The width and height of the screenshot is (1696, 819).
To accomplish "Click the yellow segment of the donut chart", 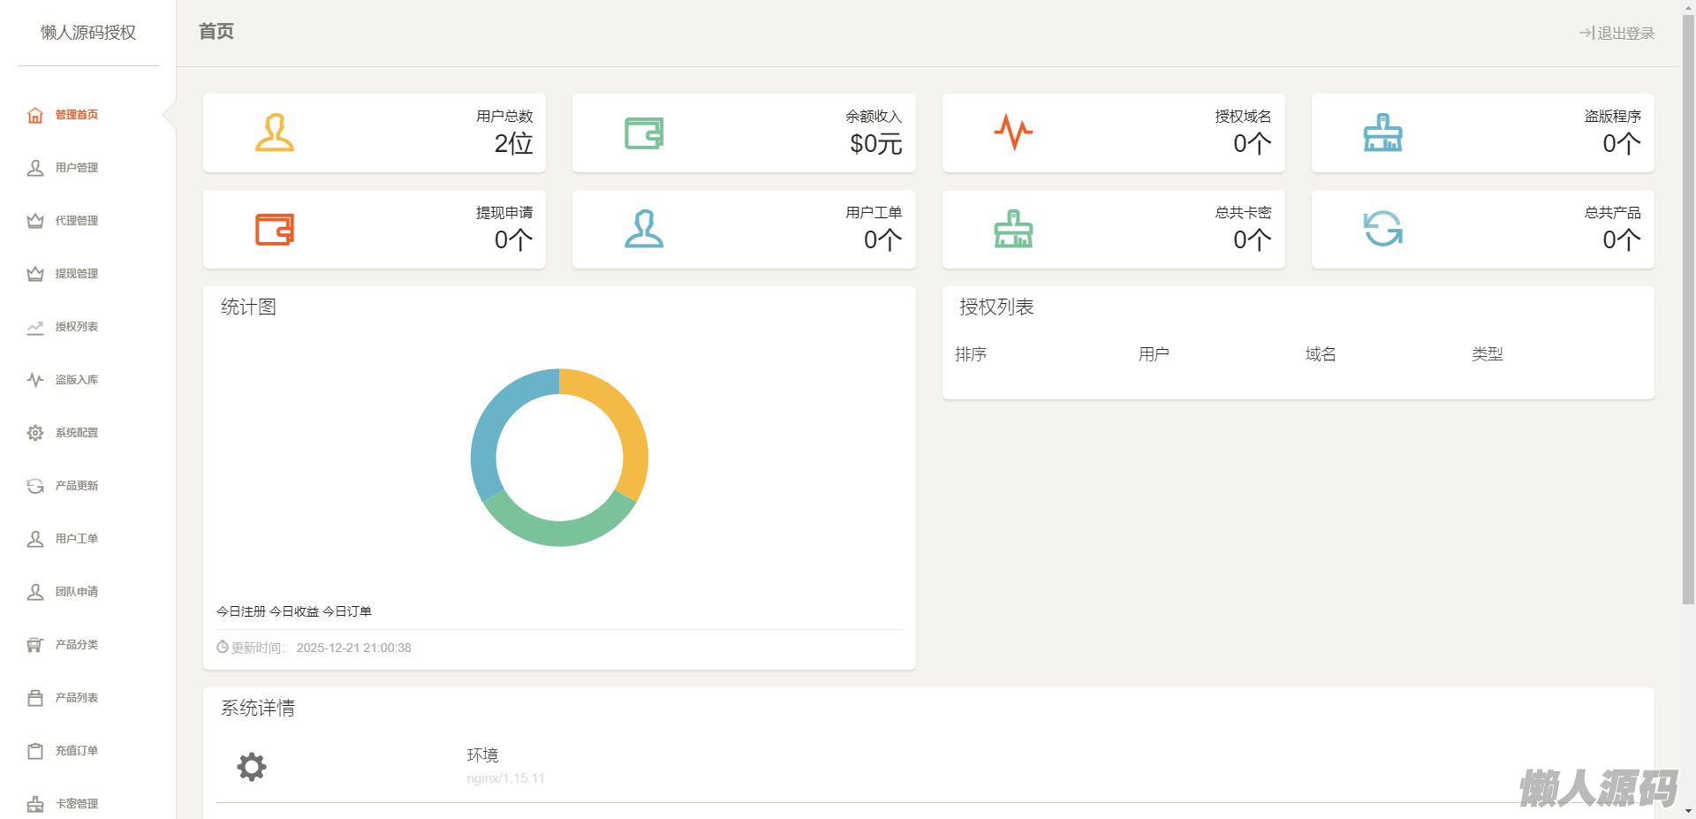I will [x=625, y=424].
